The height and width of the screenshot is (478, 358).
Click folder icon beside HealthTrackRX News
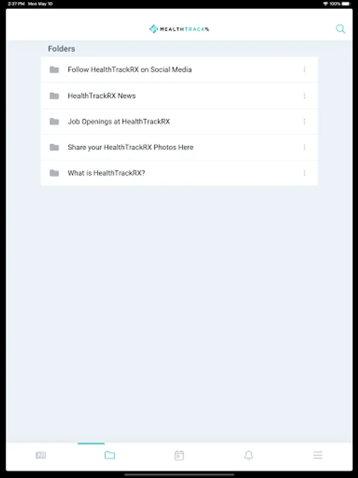pyautogui.click(x=54, y=96)
